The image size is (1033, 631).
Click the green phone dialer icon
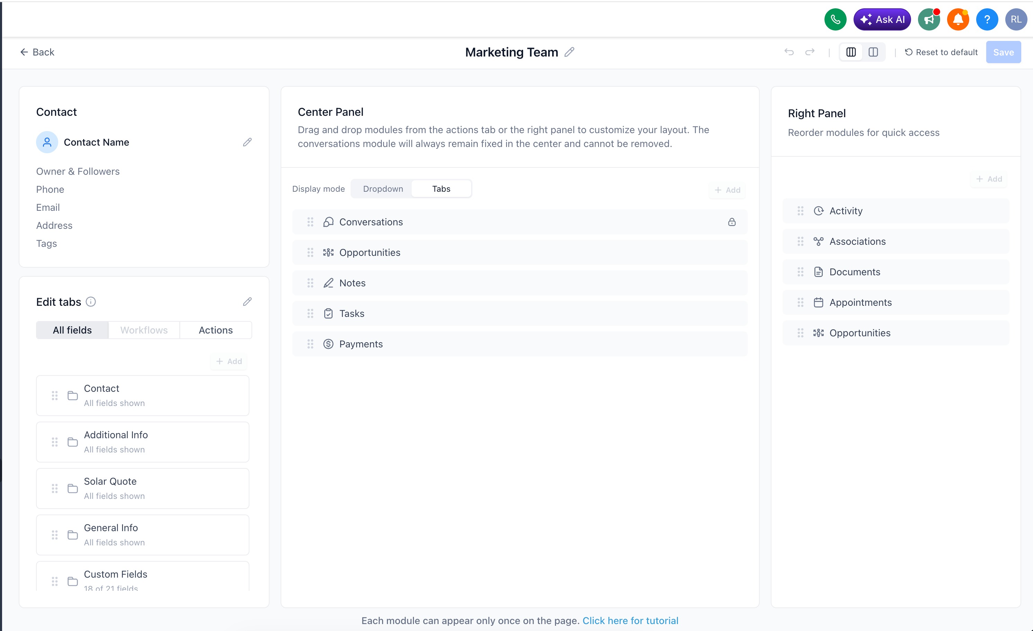coord(835,19)
